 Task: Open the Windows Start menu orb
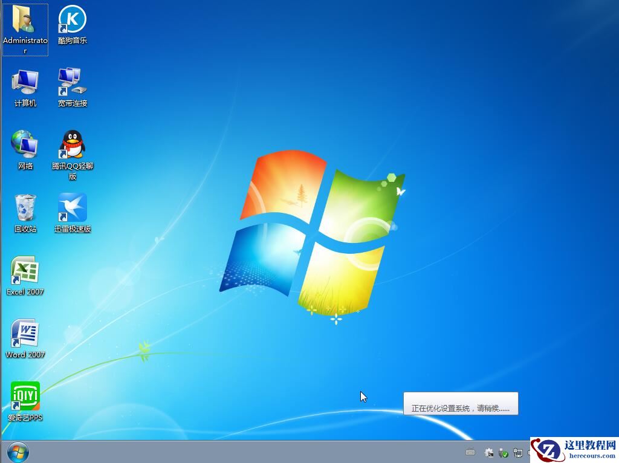point(18,452)
